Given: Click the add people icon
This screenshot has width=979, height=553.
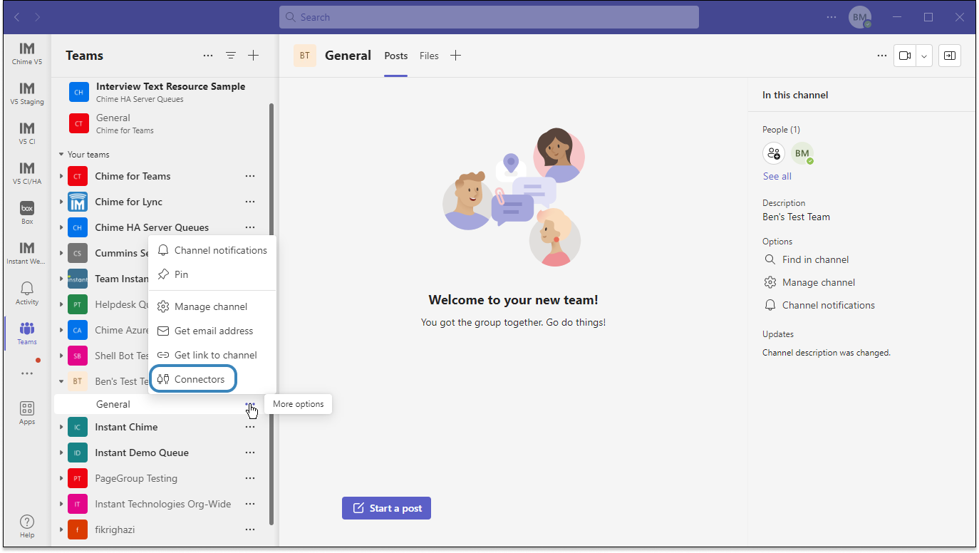Looking at the screenshot, I should (x=774, y=153).
